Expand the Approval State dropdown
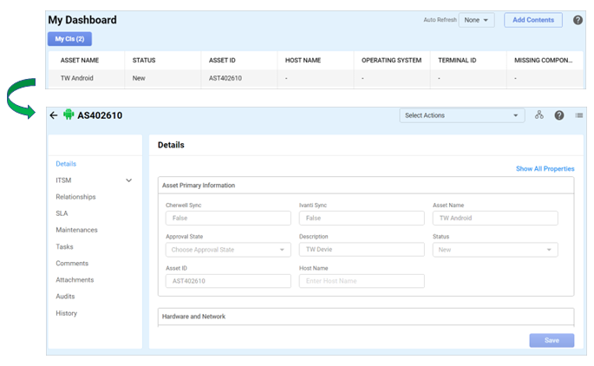Image resolution: width=594 pixels, height=366 pixels. (228, 250)
